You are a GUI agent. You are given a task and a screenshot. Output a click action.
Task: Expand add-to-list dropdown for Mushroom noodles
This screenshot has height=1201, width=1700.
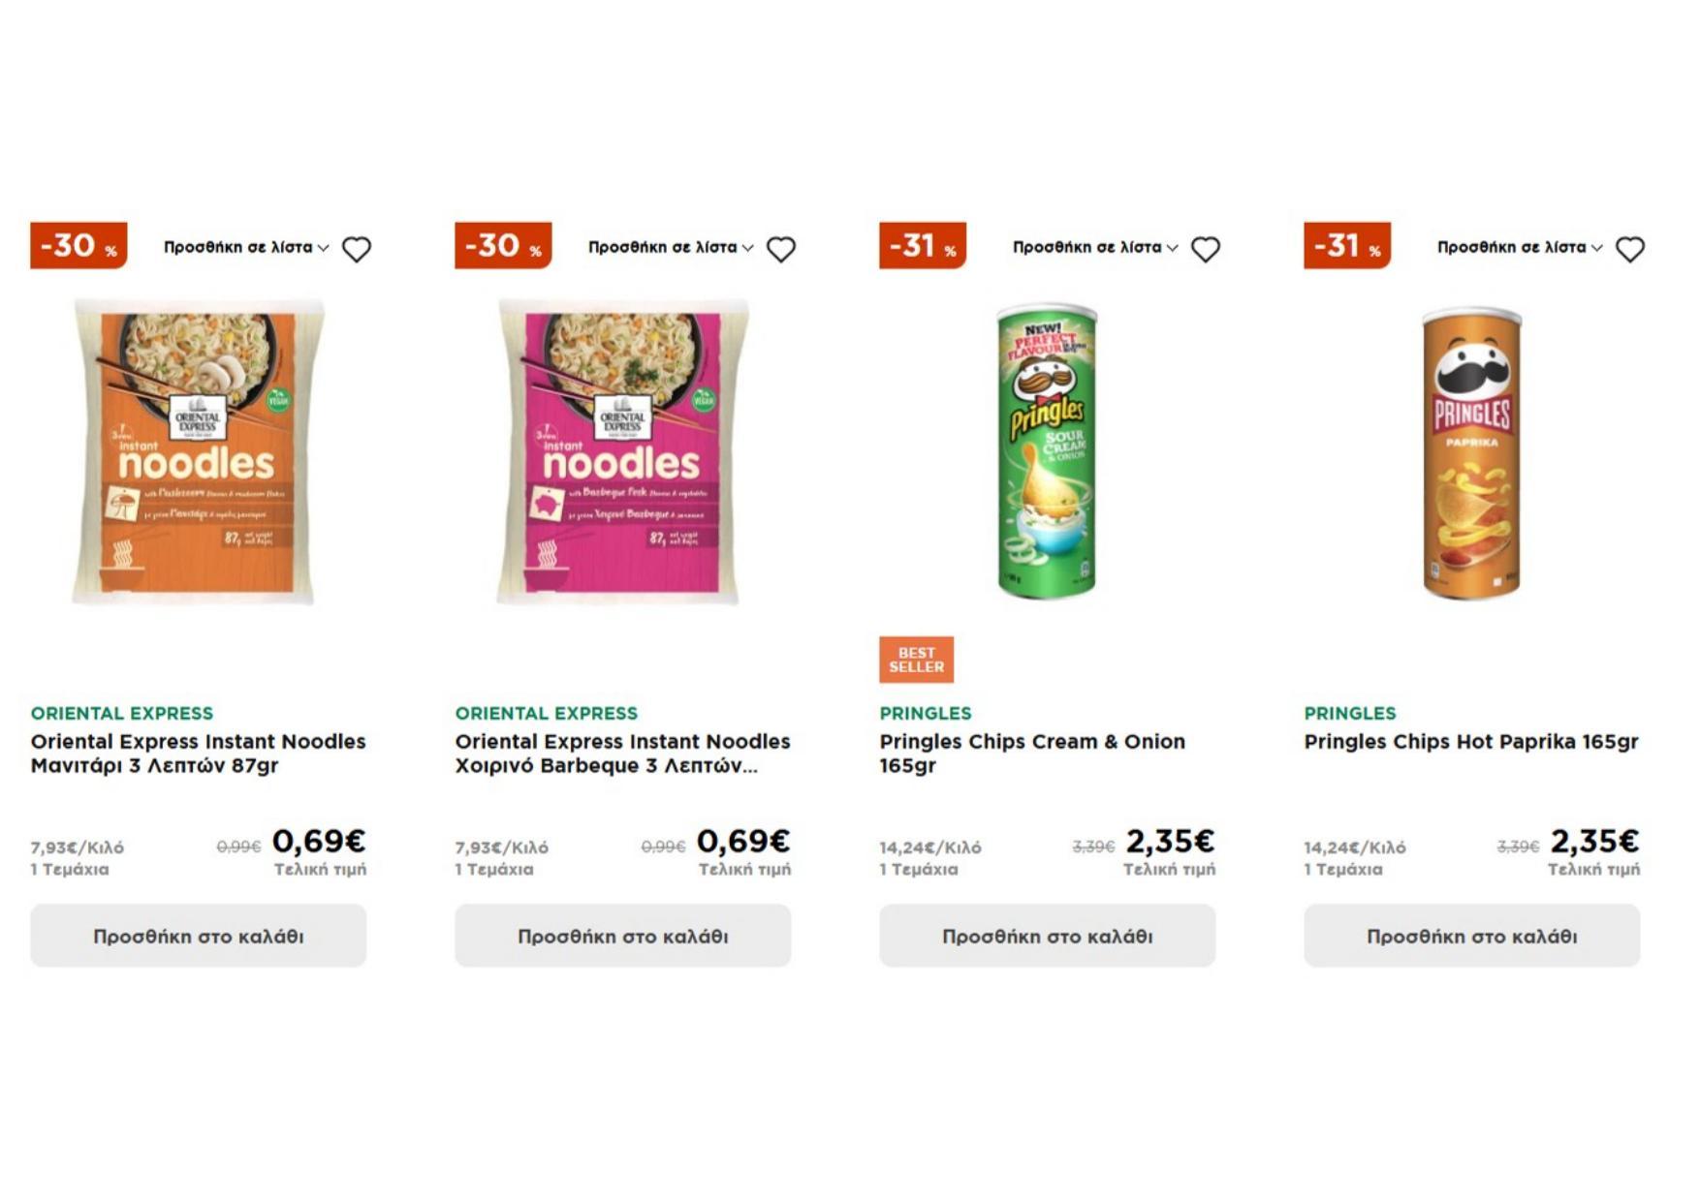246,248
